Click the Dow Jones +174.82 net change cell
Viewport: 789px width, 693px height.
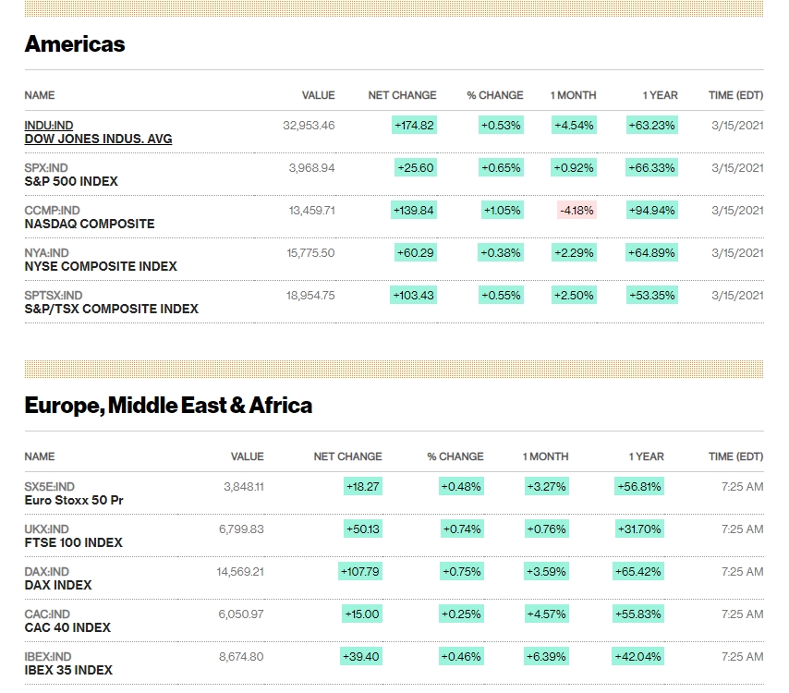pos(414,125)
